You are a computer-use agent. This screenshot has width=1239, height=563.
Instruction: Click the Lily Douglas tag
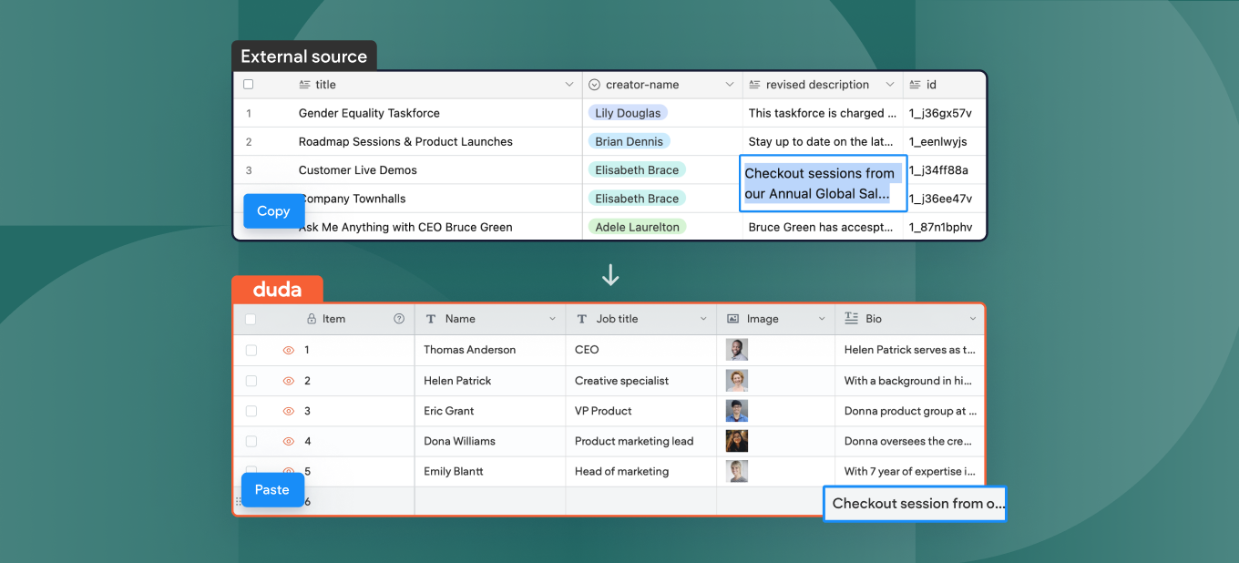tap(628, 113)
